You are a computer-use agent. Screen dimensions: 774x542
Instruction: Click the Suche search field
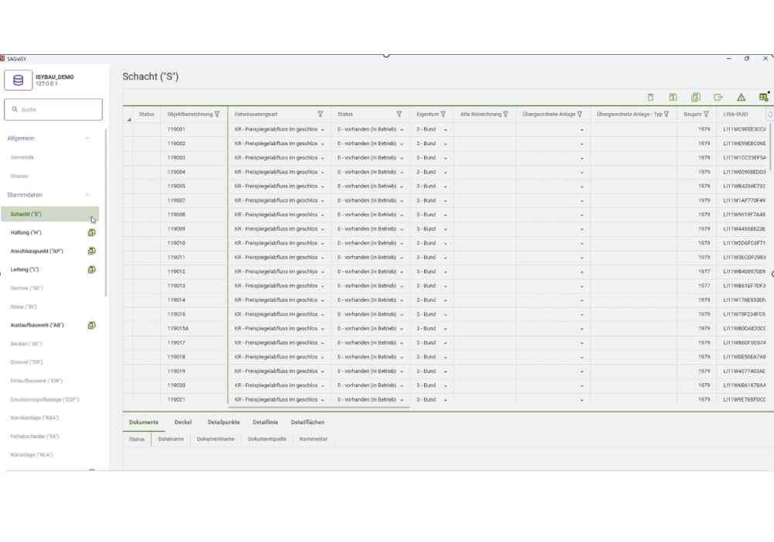[x=54, y=110]
